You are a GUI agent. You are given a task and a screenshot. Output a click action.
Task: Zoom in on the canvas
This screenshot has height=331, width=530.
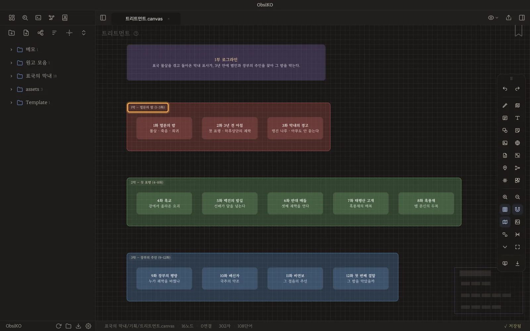(x=505, y=197)
